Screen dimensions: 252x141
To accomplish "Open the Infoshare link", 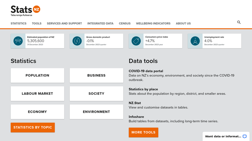I will (136, 117).
